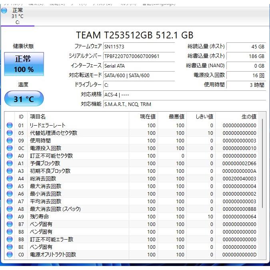The image size is (270, 270).
Task: Click 総書込量 (NAND) value 0 GB
Action: [x=246, y=66]
